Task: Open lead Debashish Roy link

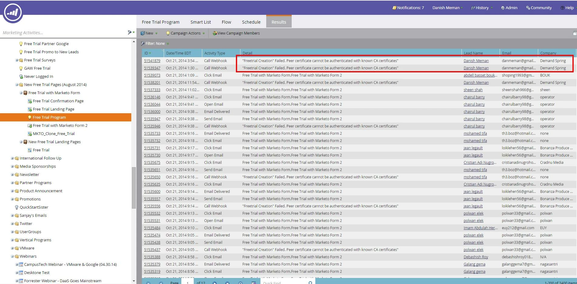Action: point(476,257)
